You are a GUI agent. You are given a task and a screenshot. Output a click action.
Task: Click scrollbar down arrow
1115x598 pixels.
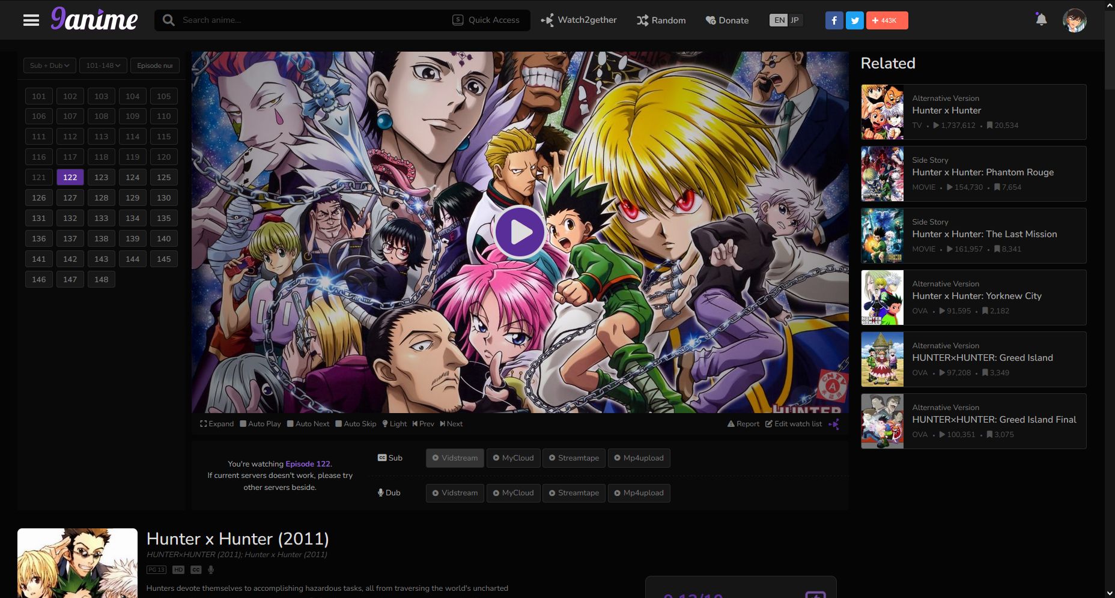click(1109, 593)
